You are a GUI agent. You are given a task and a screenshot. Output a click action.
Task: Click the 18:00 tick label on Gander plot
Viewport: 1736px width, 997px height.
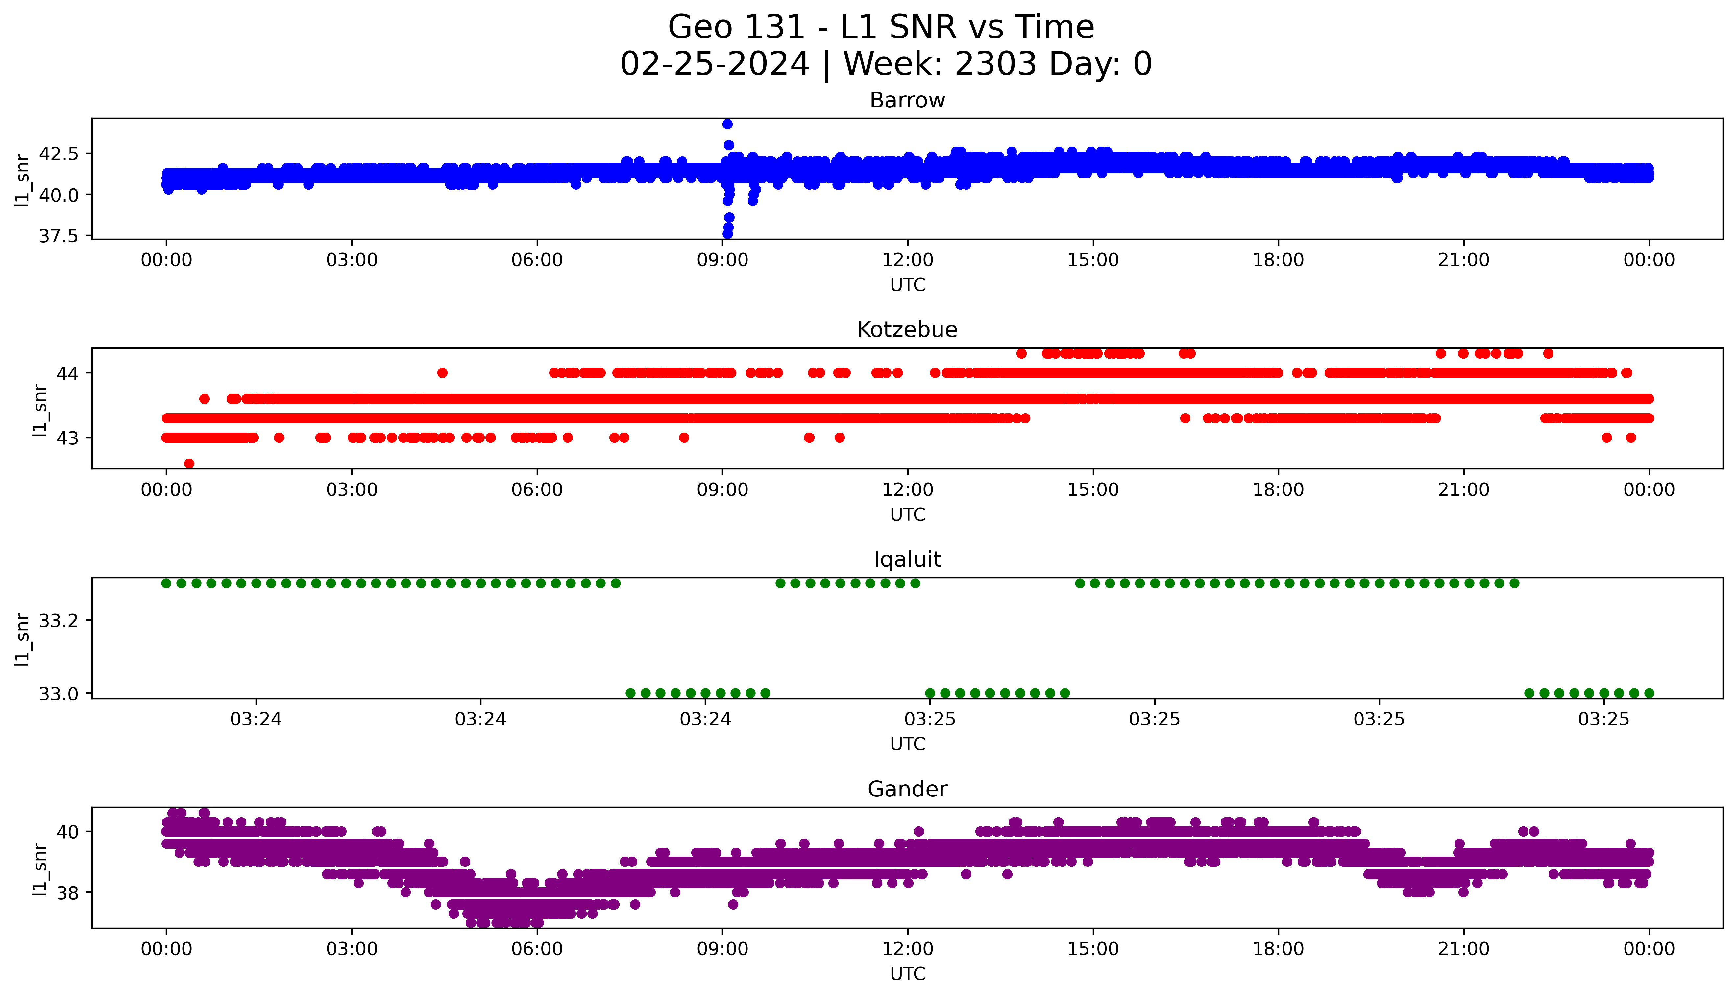(x=1279, y=949)
